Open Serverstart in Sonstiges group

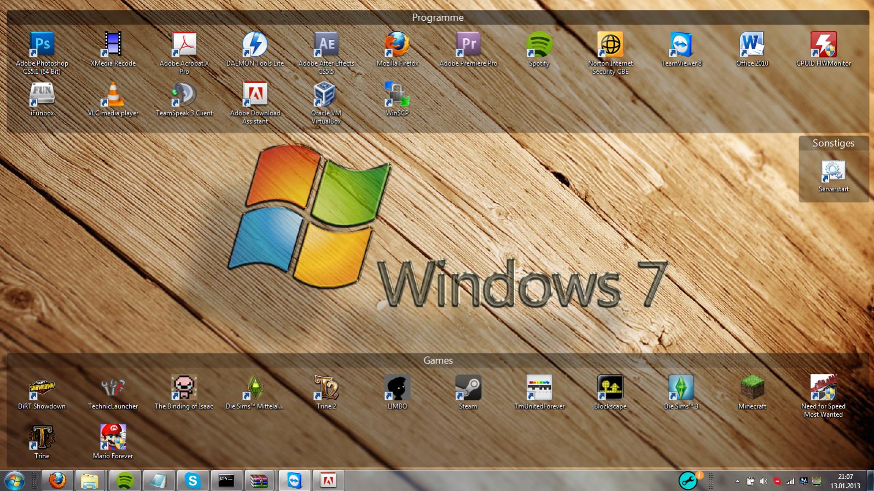[834, 176]
